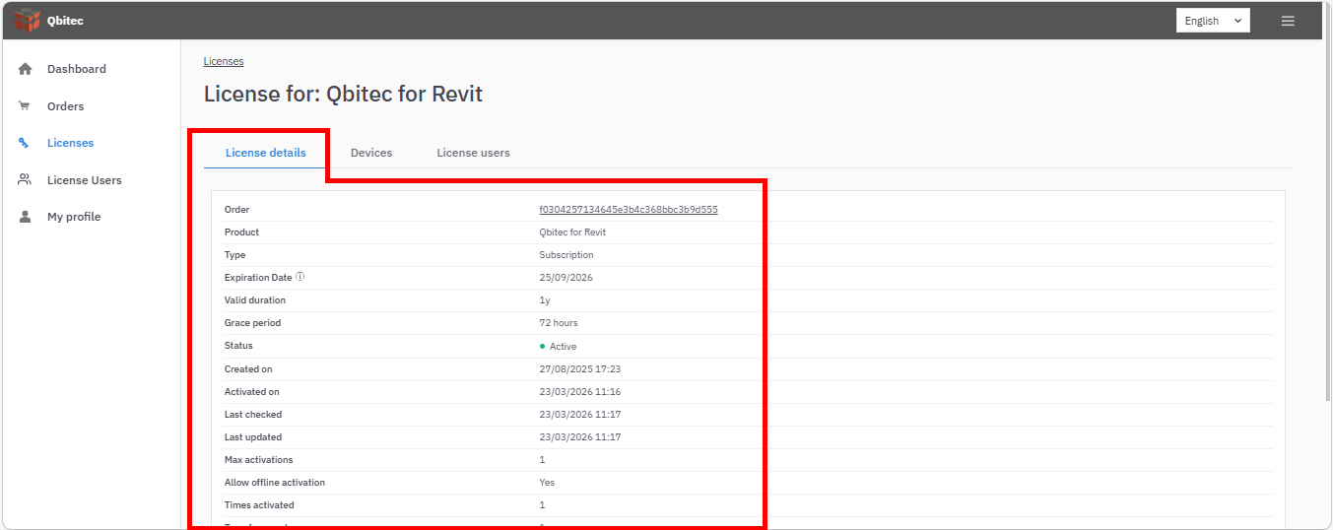This screenshot has height=530, width=1333.
Task: Click the info icon next to Expiration Date
Action: point(300,277)
